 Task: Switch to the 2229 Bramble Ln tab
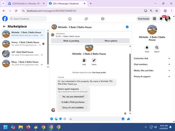26,3
